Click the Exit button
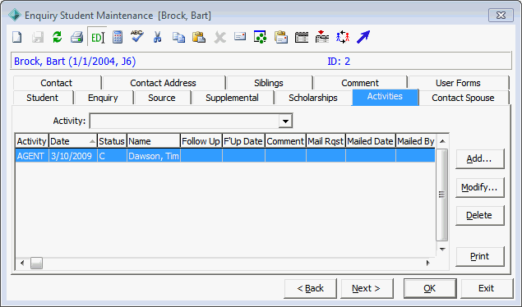522x307 pixels. [x=487, y=288]
